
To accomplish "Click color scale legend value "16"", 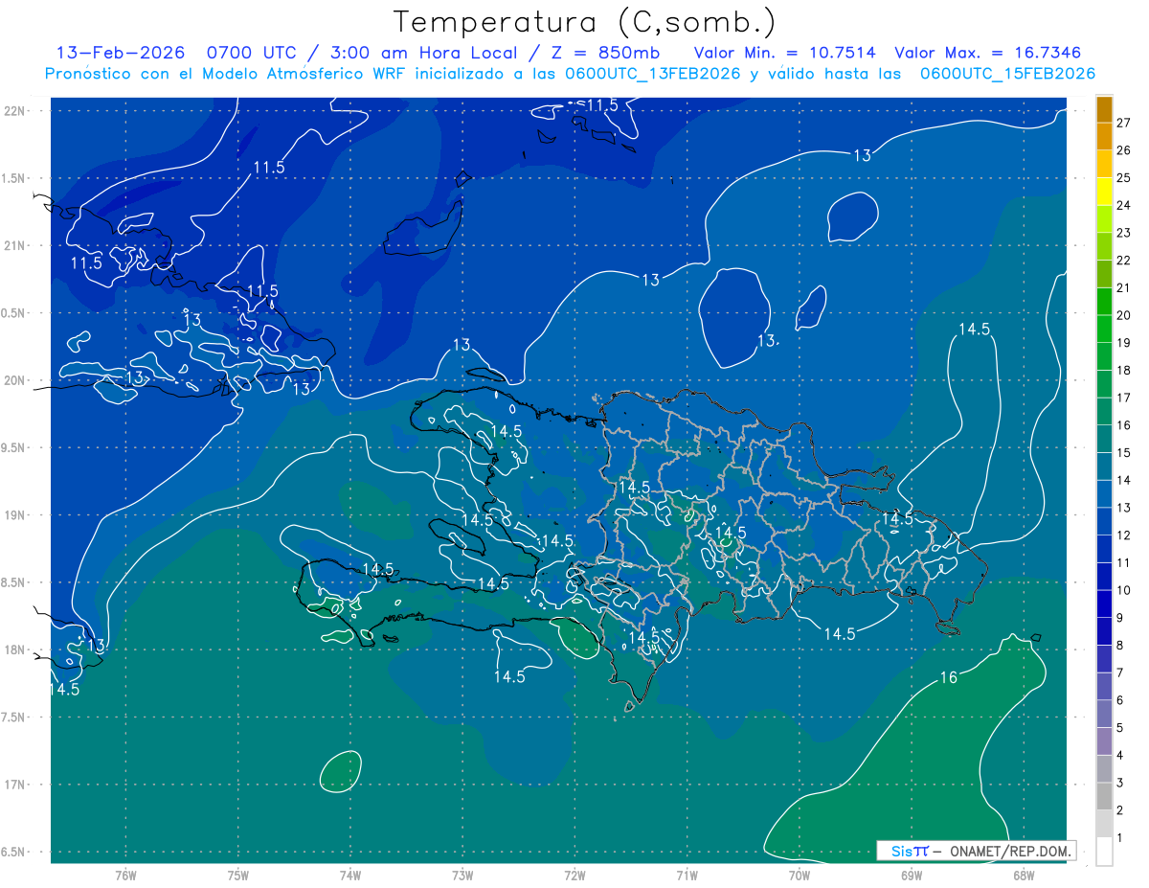I will (1124, 425).
